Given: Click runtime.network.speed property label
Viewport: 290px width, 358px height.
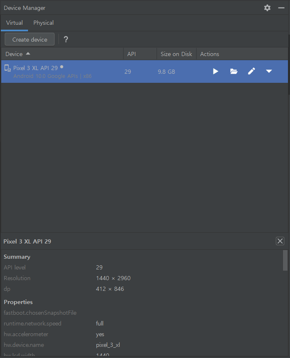Looking at the screenshot, I should (x=33, y=323).
